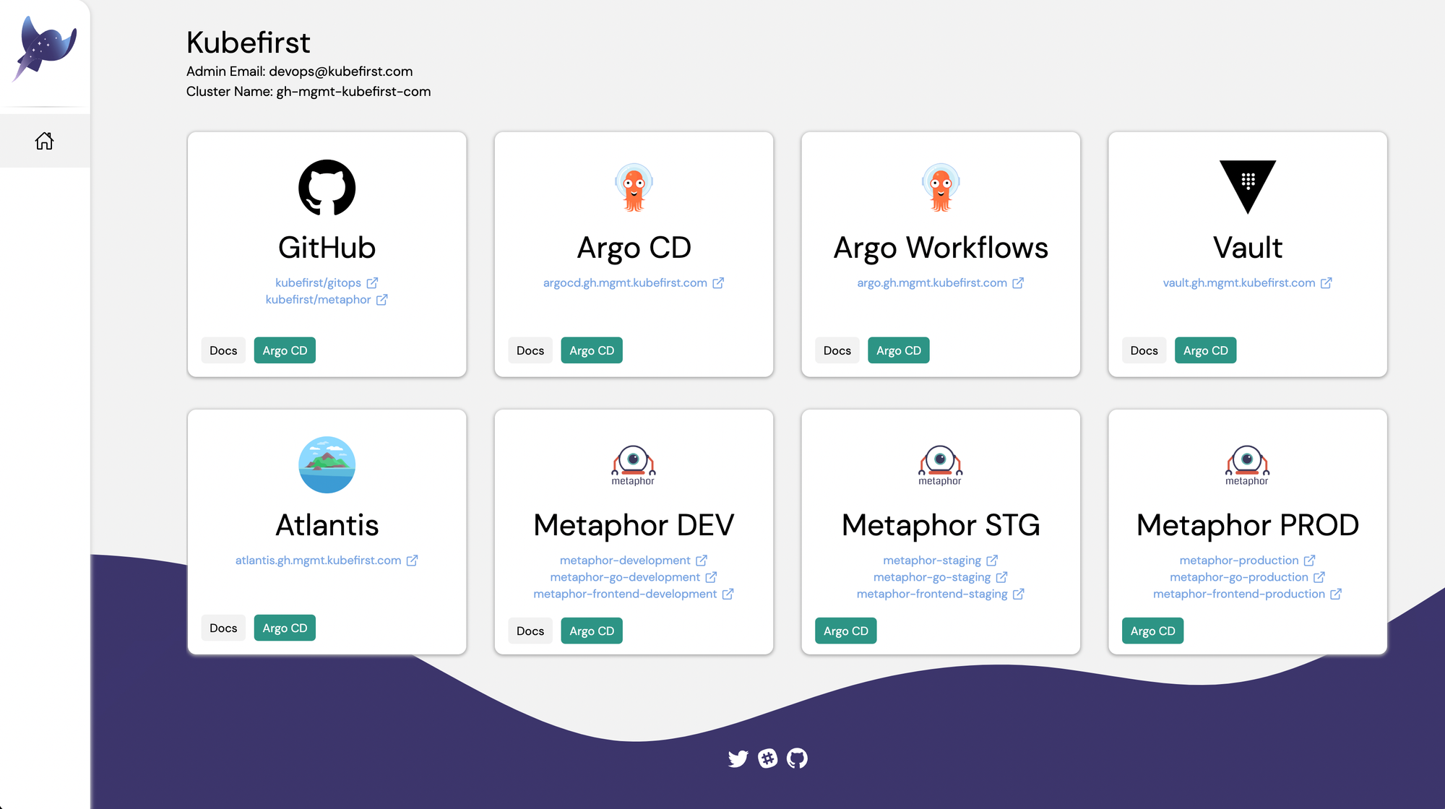The image size is (1445, 809).
Task: Click the Kubefirst ray logo in sidebar
Action: click(x=45, y=48)
